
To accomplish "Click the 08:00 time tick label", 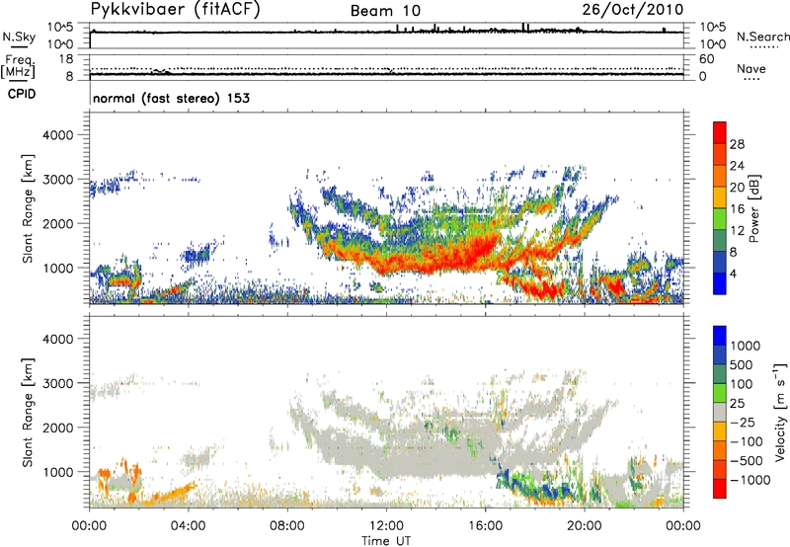I will click(287, 526).
